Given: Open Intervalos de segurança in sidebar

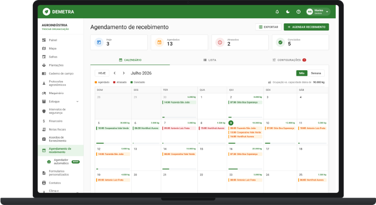Looking at the screenshot, I should click(x=60, y=111).
